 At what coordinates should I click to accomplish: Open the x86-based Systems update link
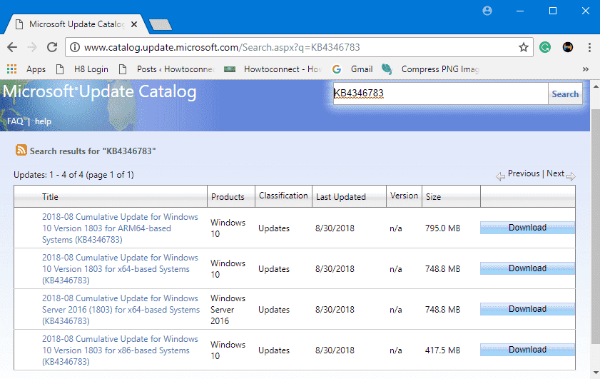pos(120,350)
